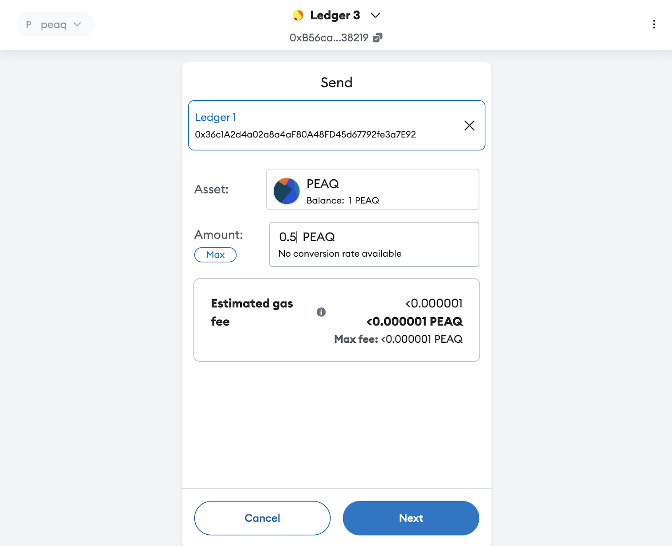Clear the recipient using the X icon
Image resolution: width=672 pixels, height=546 pixels.
(469, 125)
